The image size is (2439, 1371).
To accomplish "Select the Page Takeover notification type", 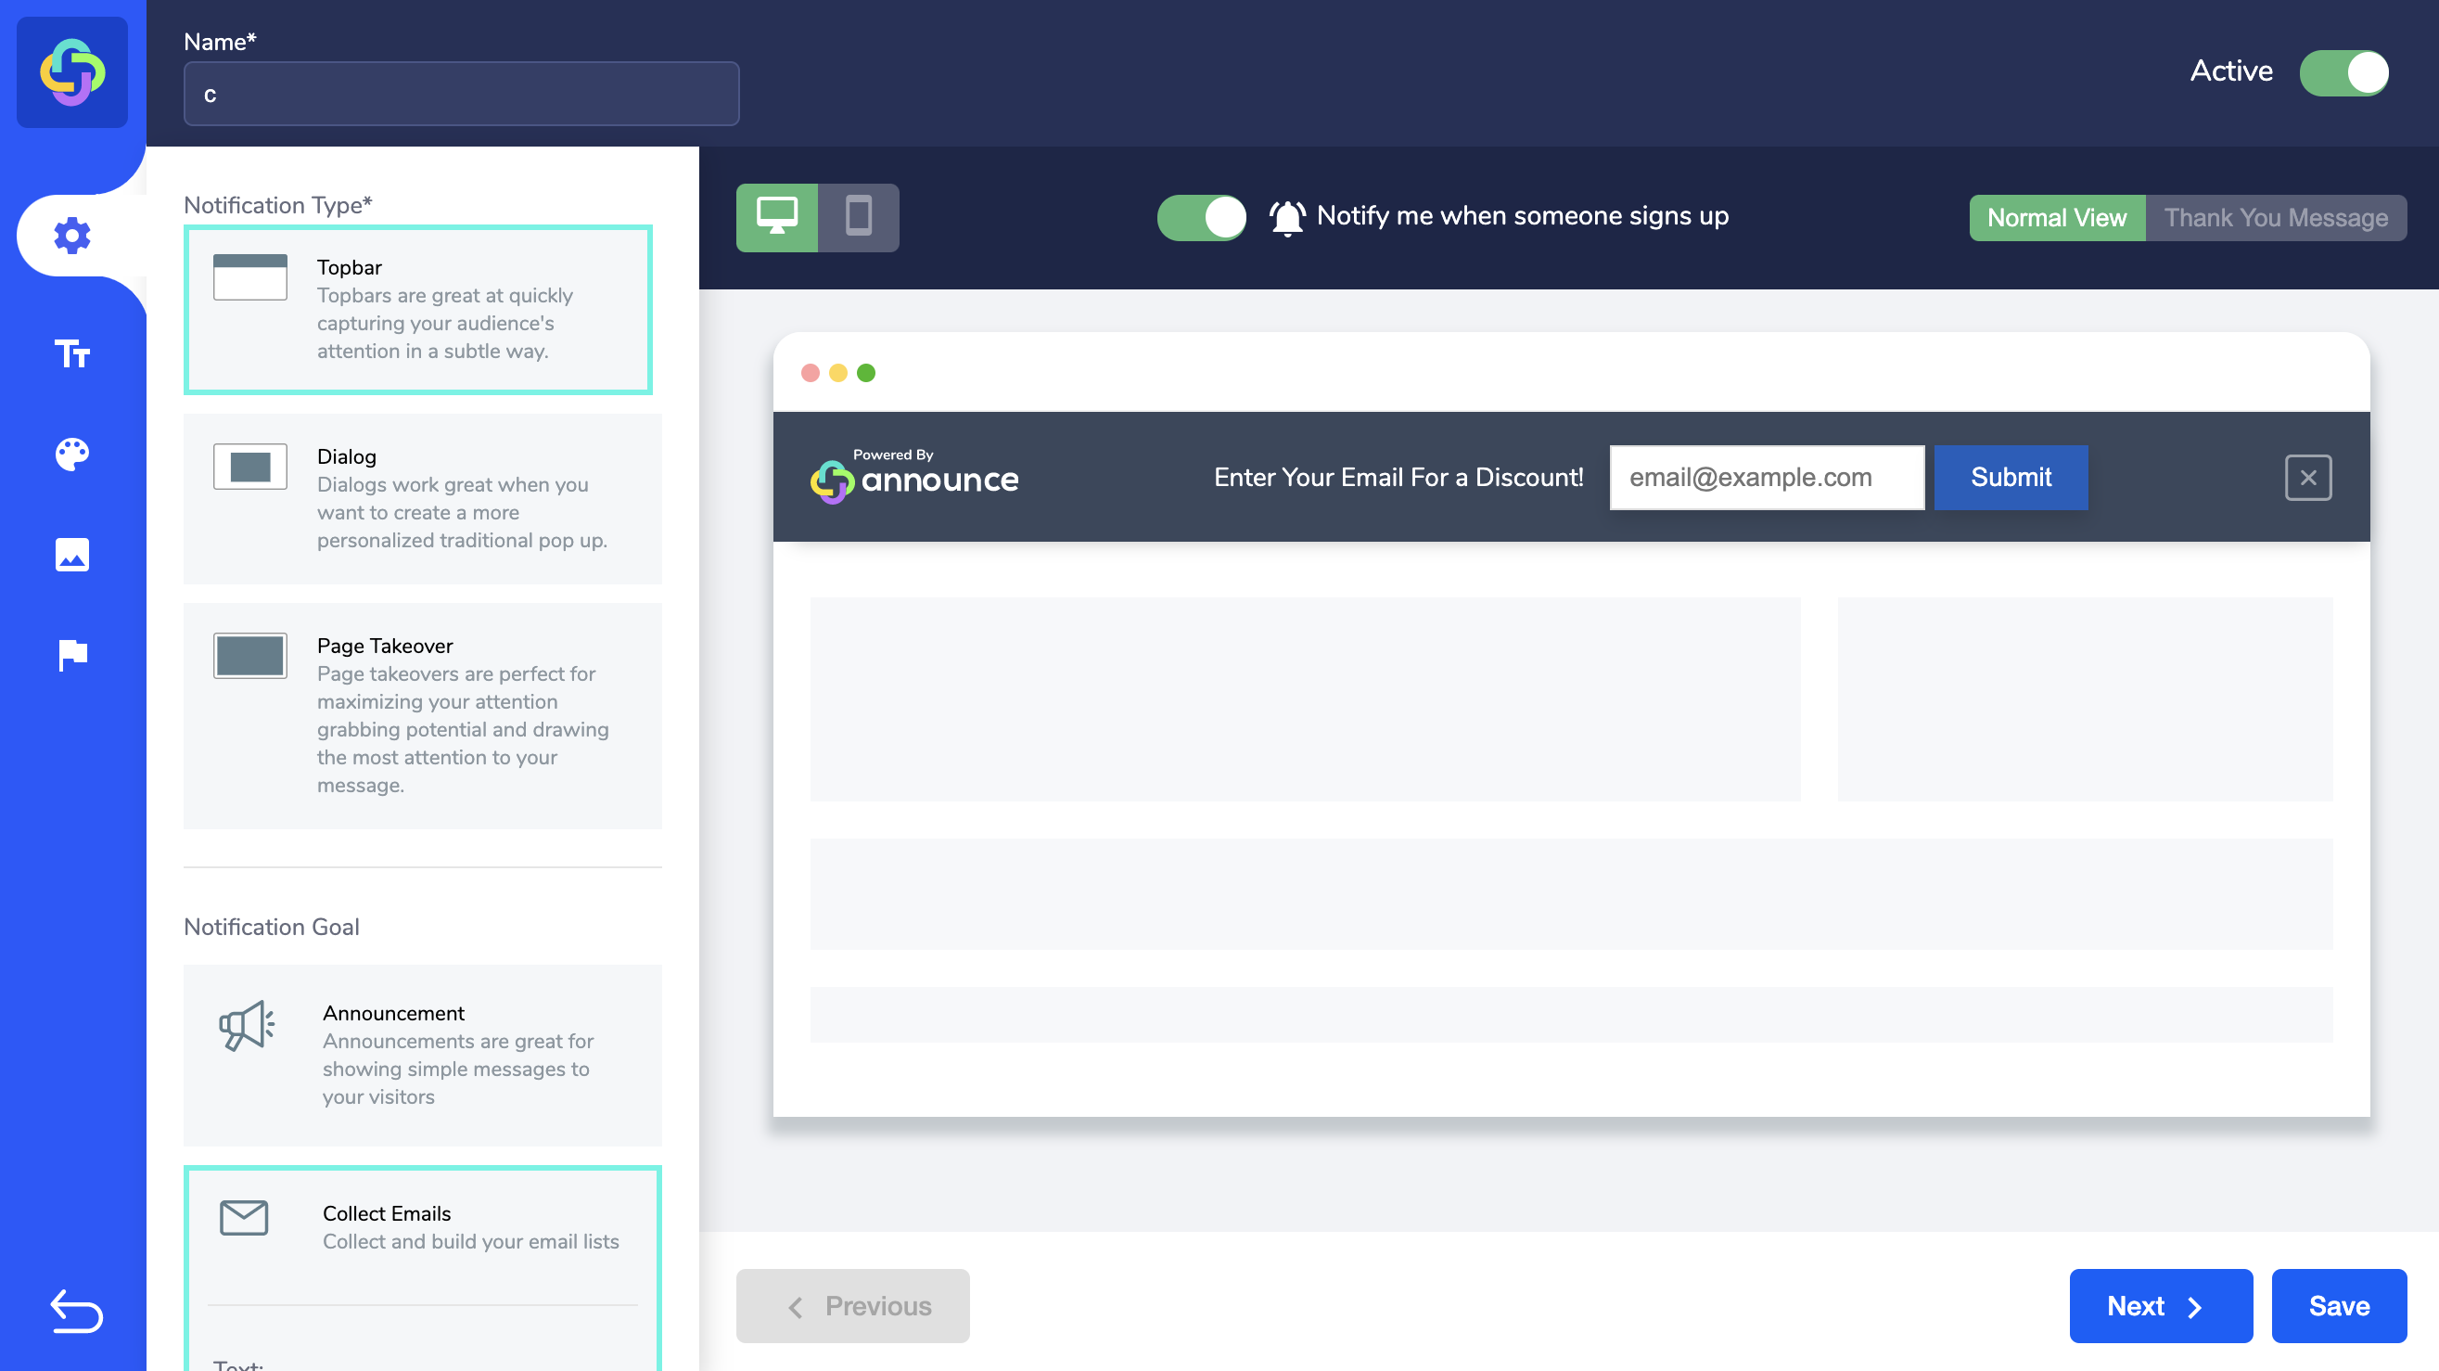I will tap(422, 715).
